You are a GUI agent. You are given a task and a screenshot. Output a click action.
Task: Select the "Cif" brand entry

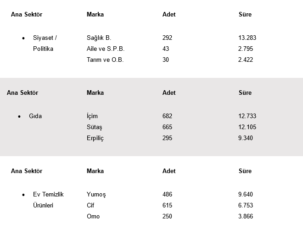90,206
